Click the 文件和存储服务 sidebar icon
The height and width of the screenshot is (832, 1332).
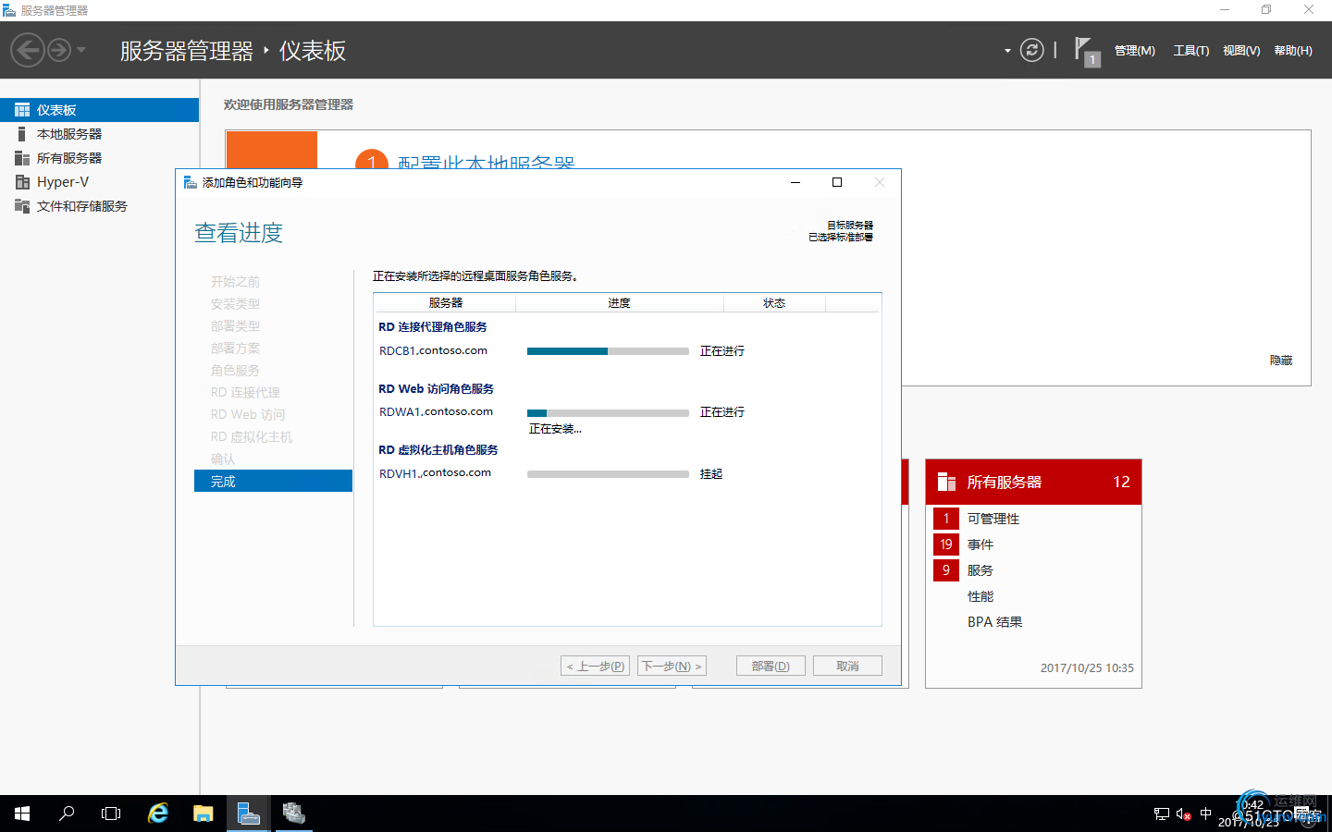click(22, 206)
